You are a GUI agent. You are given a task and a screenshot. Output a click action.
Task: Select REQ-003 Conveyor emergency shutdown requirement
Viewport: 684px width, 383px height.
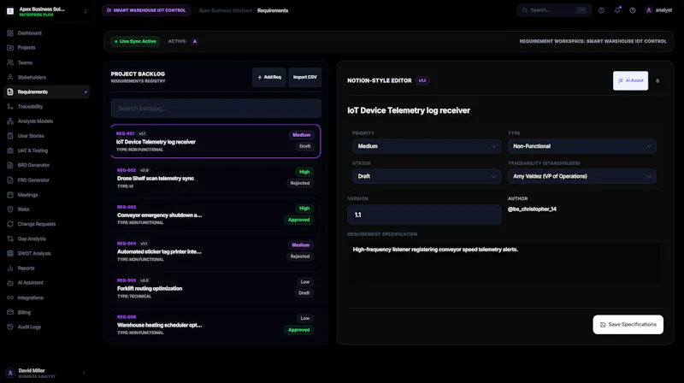pos(216,215)
